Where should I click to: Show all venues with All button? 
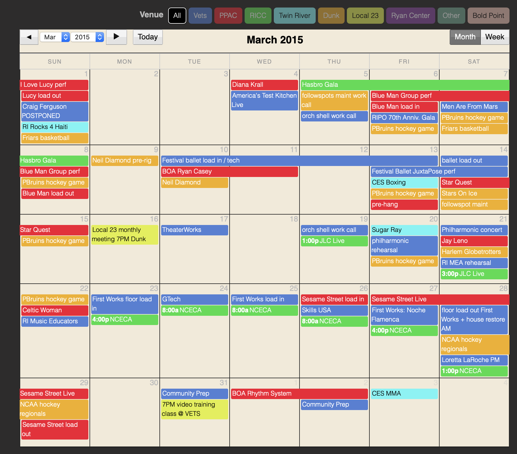[177, 16]
